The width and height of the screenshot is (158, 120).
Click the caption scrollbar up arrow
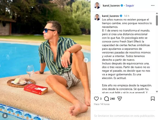[x=157, y=13]
